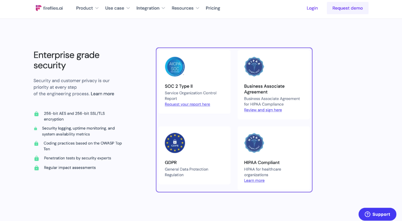Click Learn more under HIPAA Compliant
402x221 pixels.
tap(254, 180)
